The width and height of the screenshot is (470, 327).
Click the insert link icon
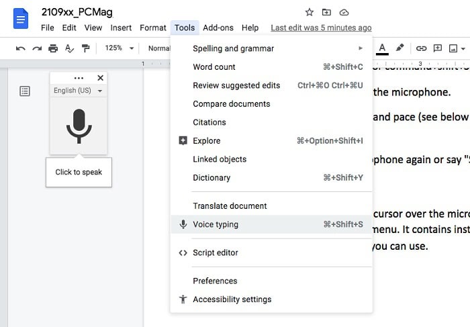[x=421, y=48]
